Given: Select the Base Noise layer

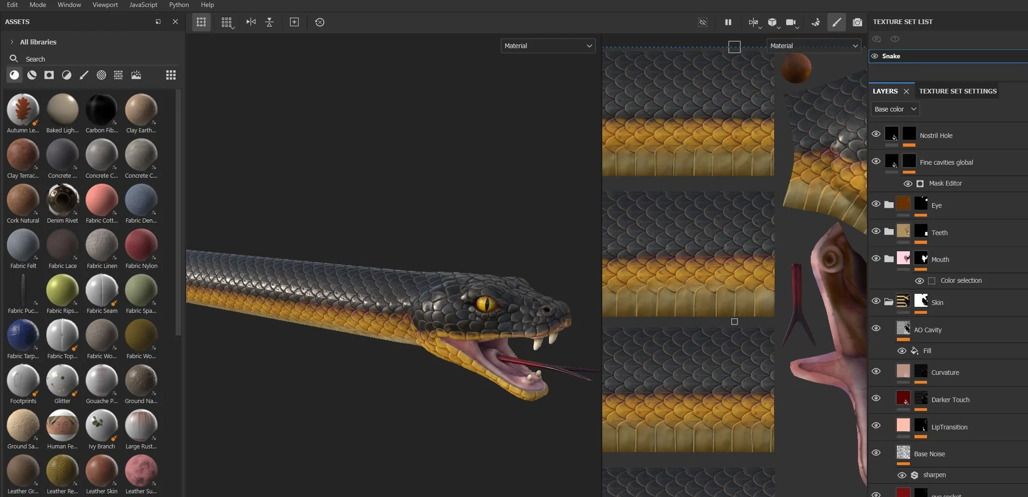Looking at the screenshot, I should click(x=948, y=454).
